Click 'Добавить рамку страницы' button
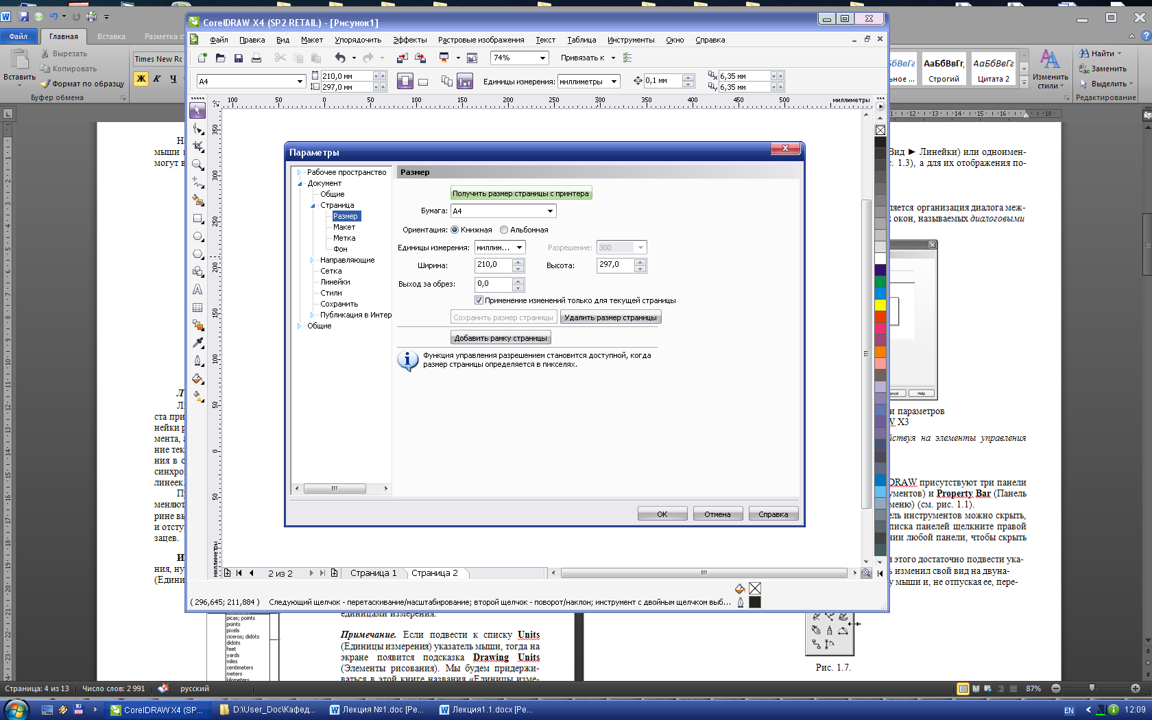This screenshot has width=1152, height=720. point(501,338)
